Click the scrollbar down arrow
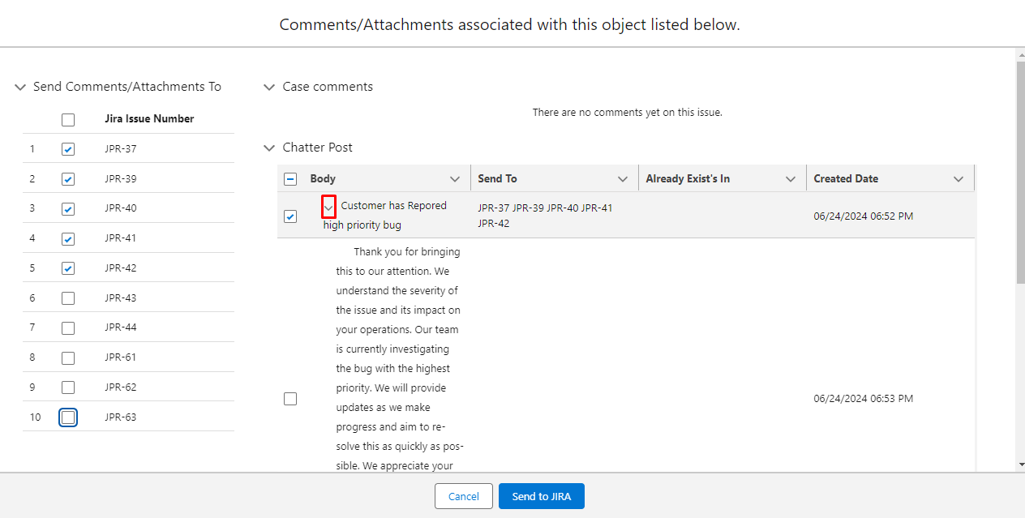 coord(1020,464)
